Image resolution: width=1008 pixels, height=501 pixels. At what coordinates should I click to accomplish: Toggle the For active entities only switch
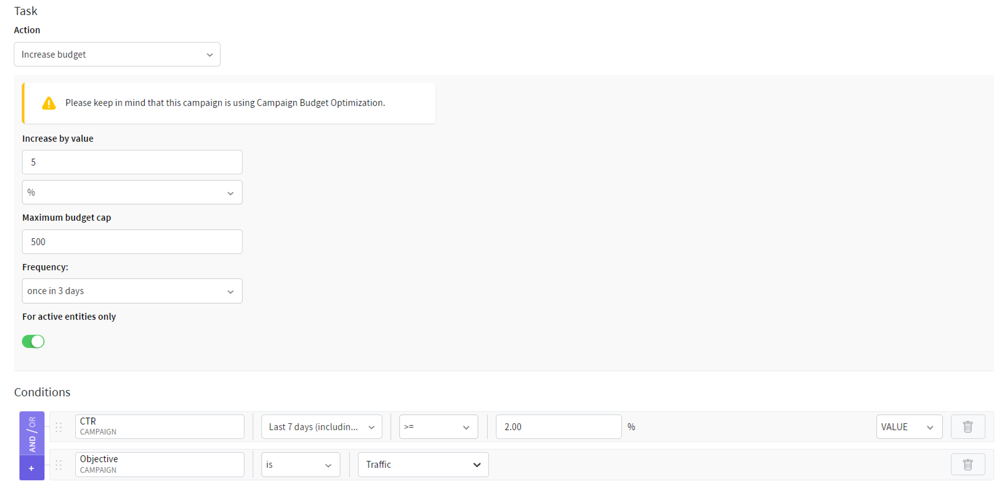click(34, 341)
